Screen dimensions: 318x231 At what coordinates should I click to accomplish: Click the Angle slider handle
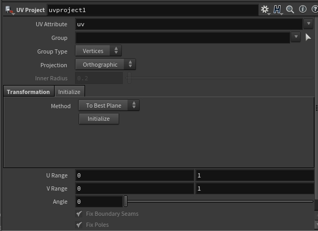pyautogui.click(x=126, y=202)
